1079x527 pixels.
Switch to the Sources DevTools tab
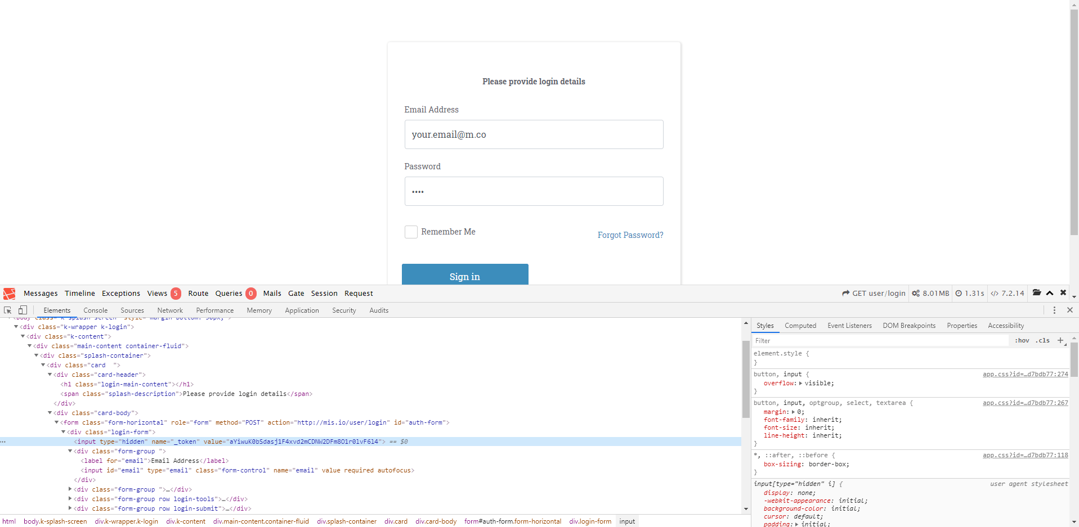coord(132,310)
